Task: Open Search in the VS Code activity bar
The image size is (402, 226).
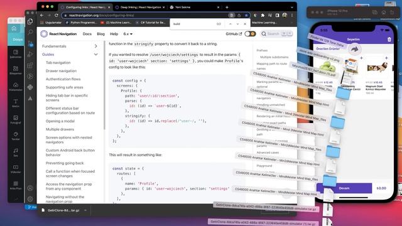Action: 30,32
